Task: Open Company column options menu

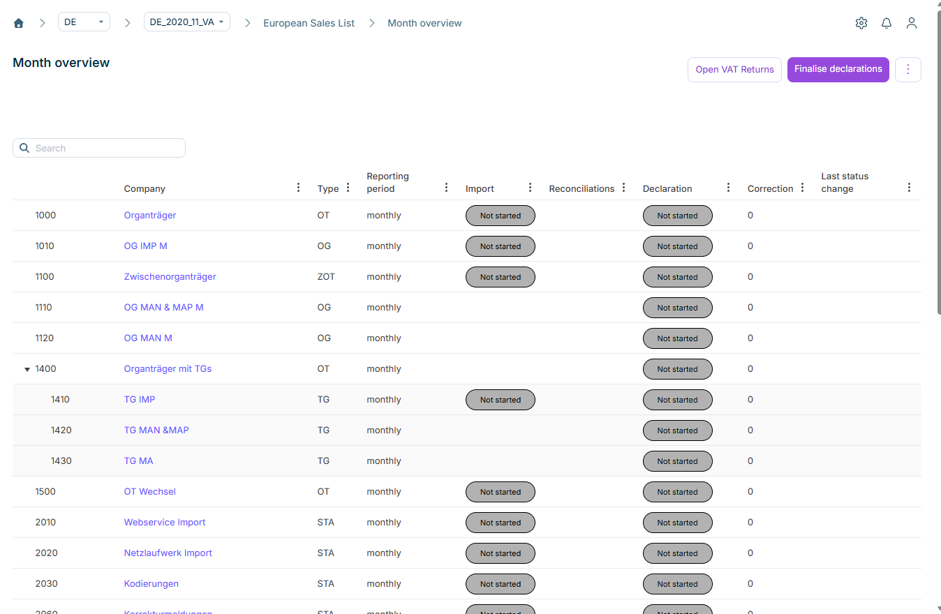Action: 299,188
